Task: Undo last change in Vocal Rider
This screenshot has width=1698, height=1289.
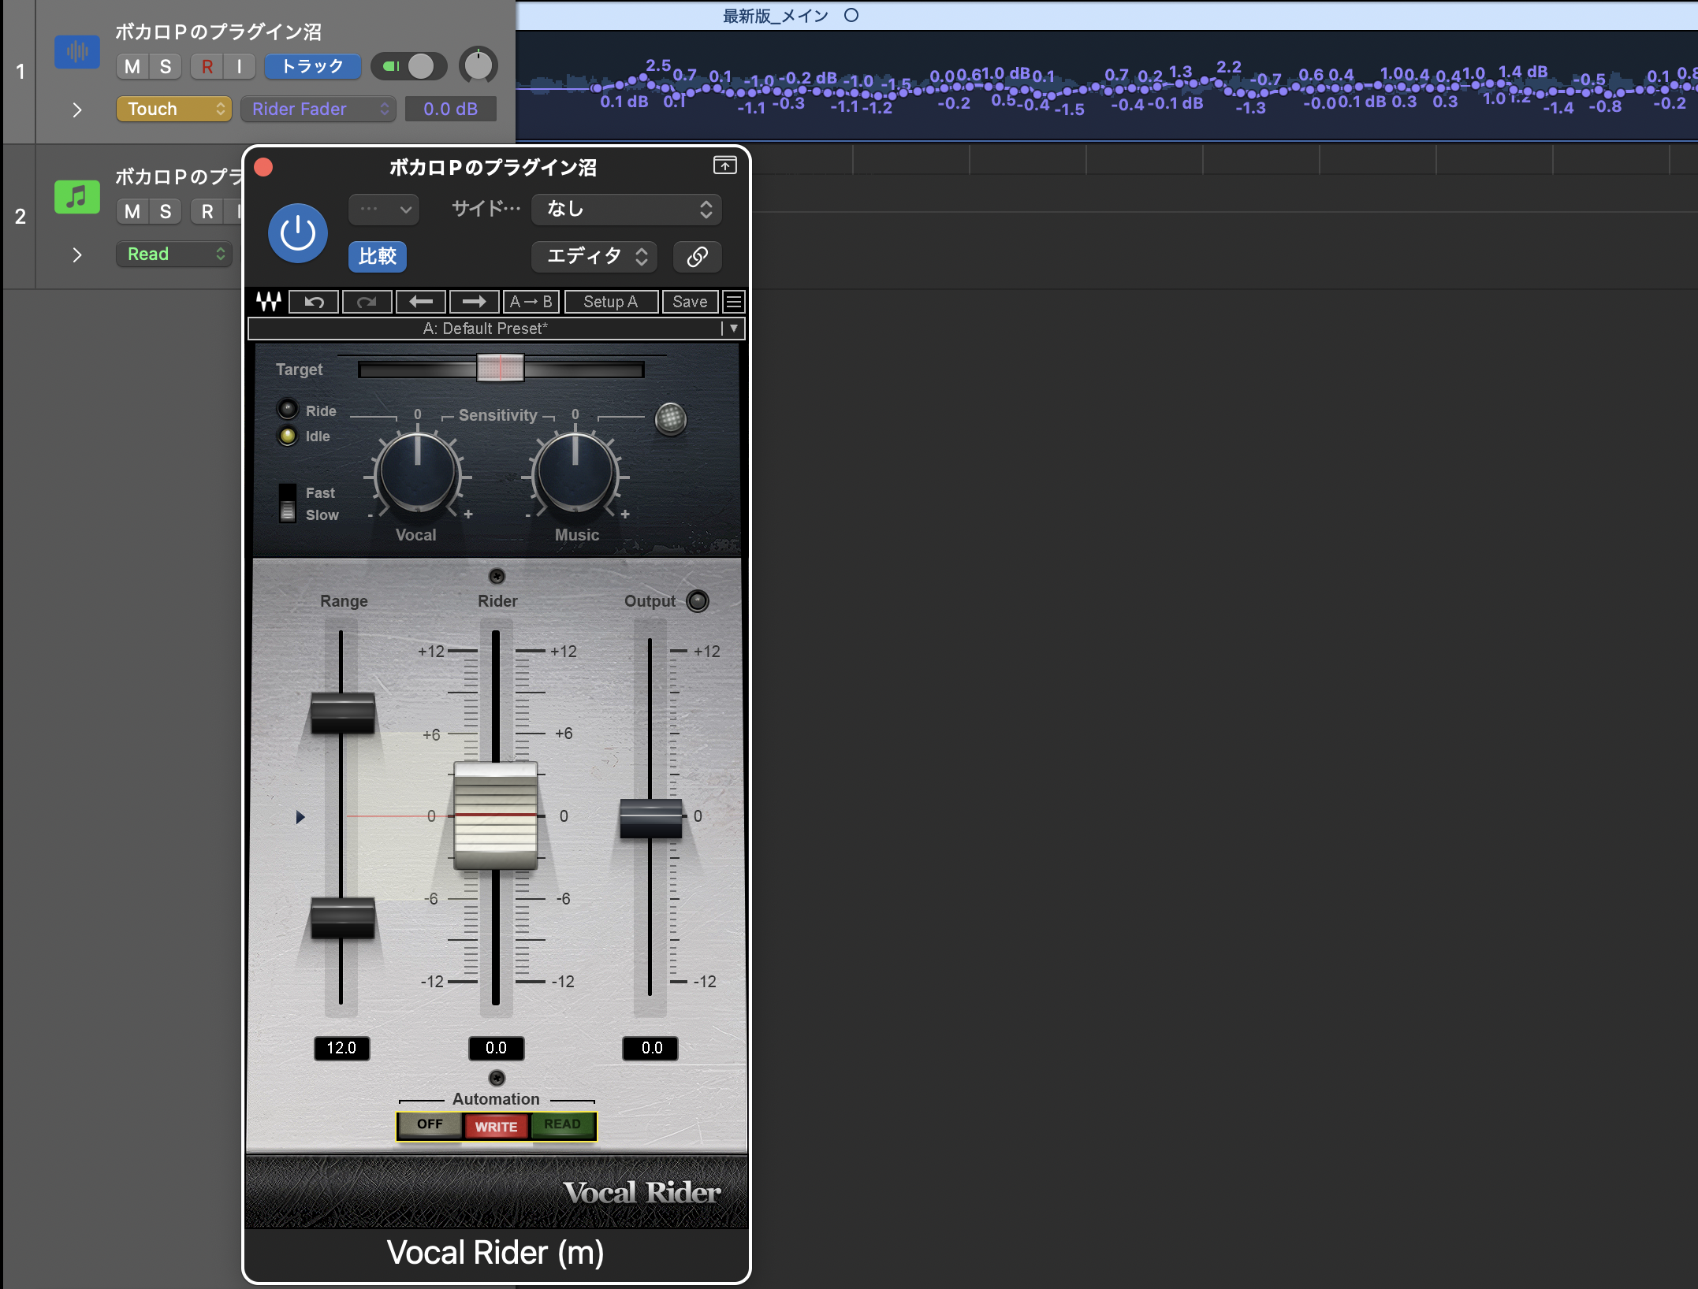Action: [x=314, y=302]
